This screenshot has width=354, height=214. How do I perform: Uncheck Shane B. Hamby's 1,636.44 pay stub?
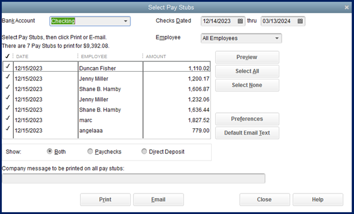click(x=8, y=108)
